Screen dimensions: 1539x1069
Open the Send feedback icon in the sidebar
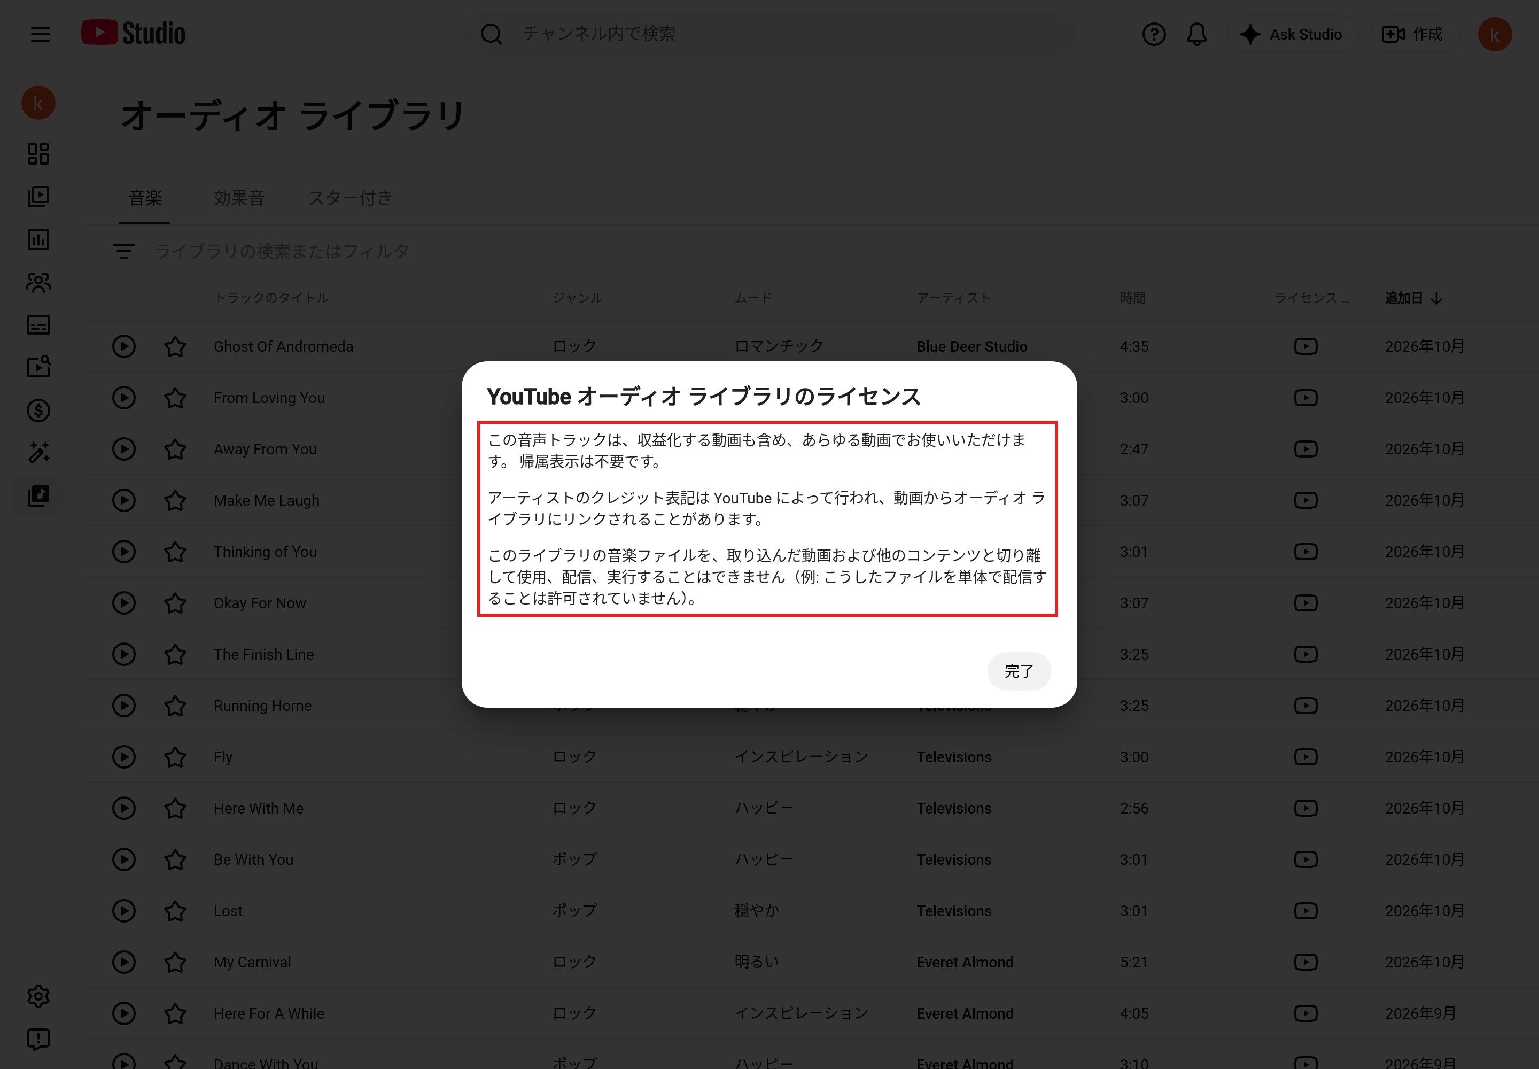click(x=38, y=1039)
